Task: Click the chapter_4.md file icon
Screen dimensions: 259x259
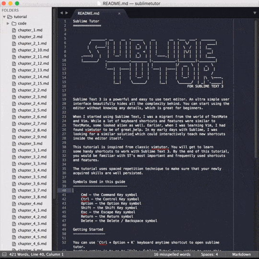Action: tap(14, 204)
